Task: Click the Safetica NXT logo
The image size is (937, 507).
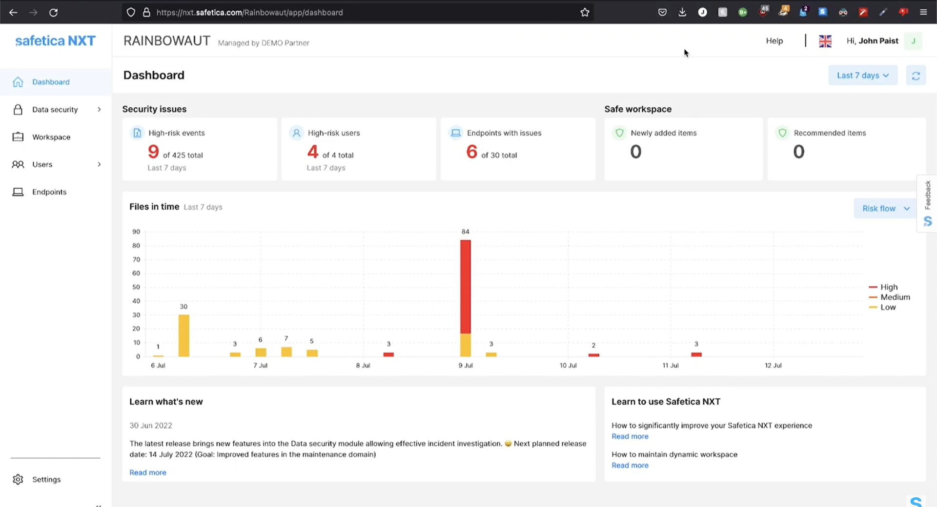Action: [x=56, y=41]
